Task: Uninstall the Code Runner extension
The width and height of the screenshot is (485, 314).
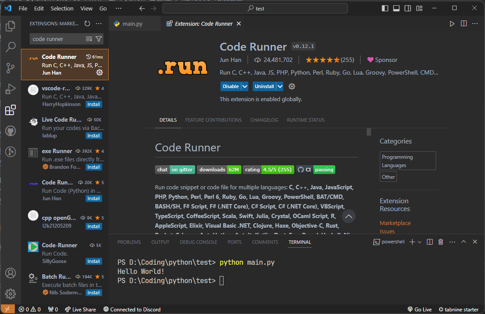Action: click(265, 86)
